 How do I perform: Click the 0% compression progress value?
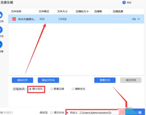coord(134,19)
